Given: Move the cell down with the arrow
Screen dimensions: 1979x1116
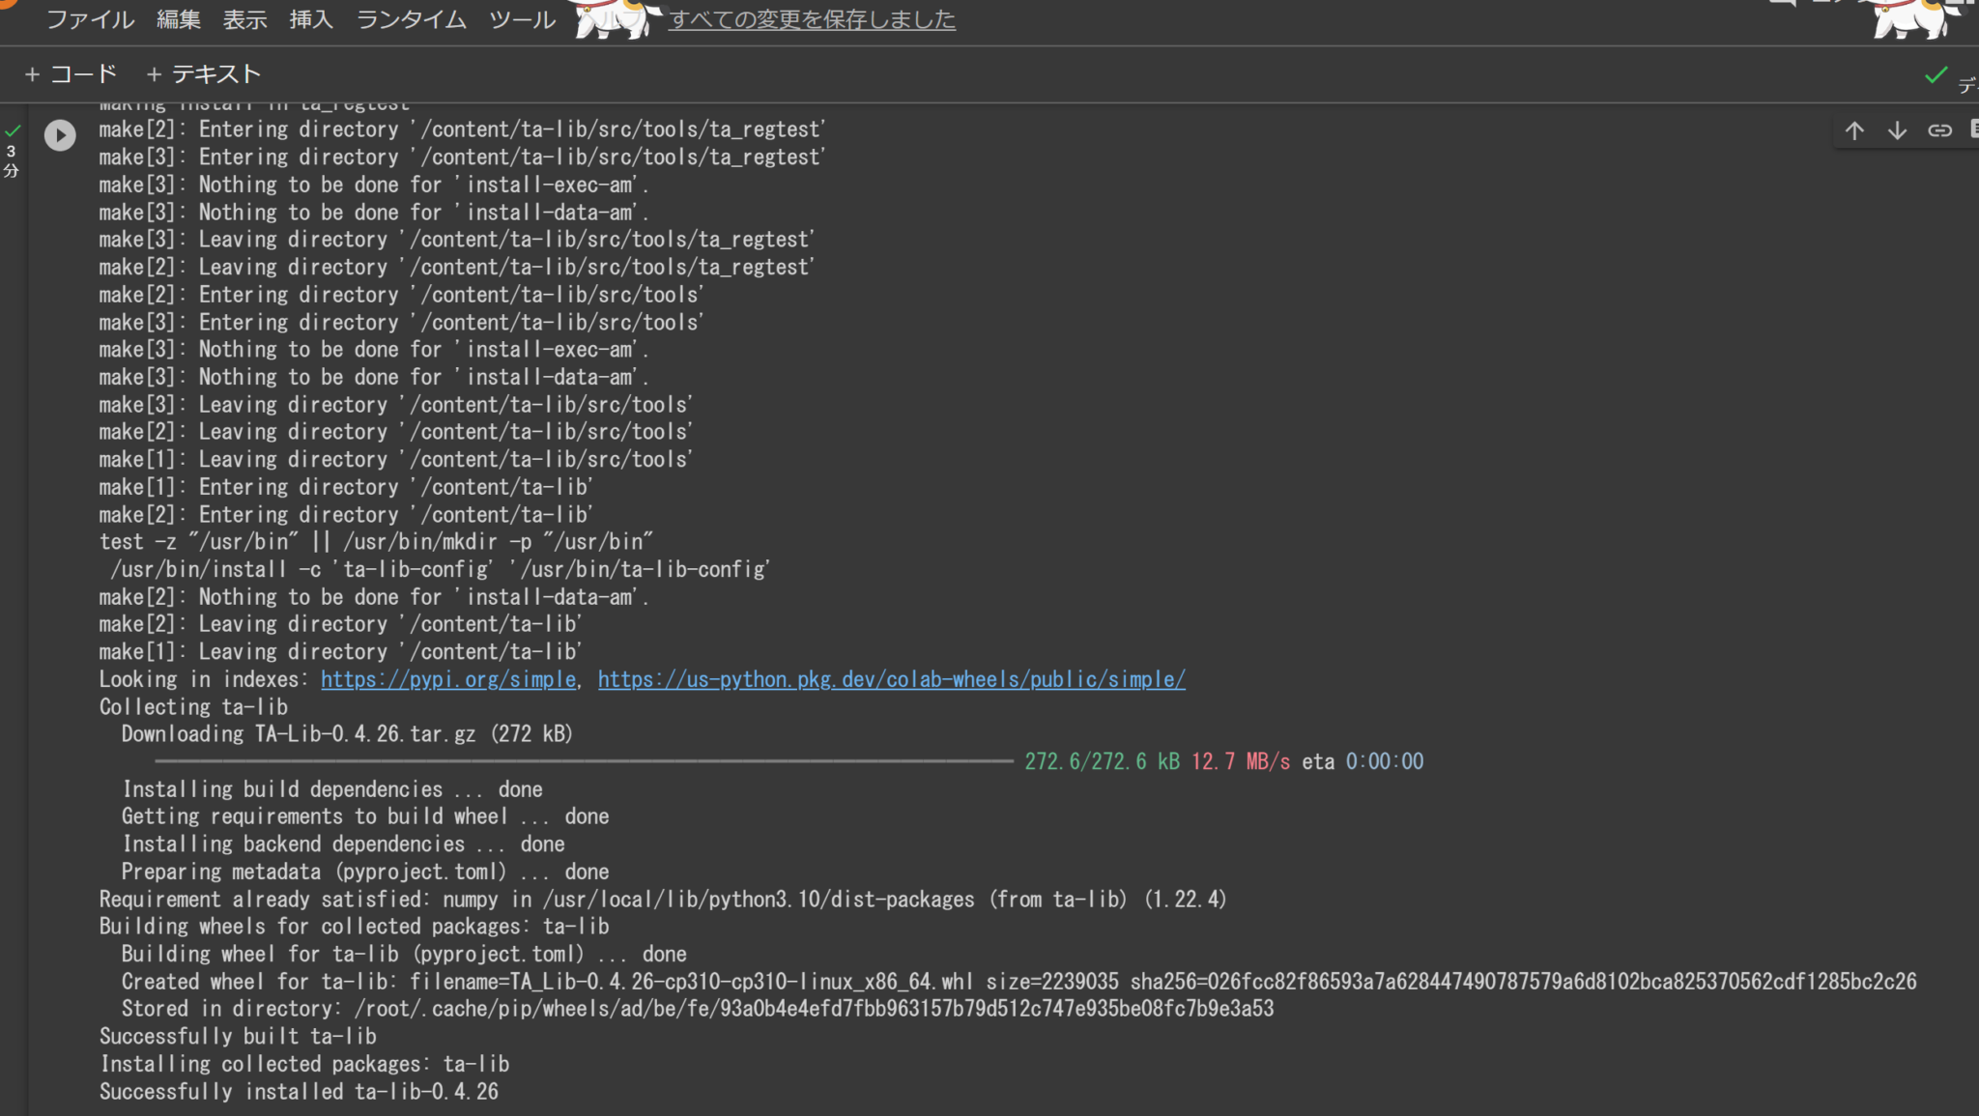Looking at the screenshot, I should 1897,130.
